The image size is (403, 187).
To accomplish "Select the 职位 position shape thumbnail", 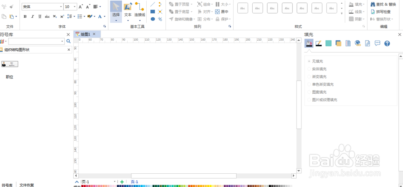I will click(x=10, y=64).
